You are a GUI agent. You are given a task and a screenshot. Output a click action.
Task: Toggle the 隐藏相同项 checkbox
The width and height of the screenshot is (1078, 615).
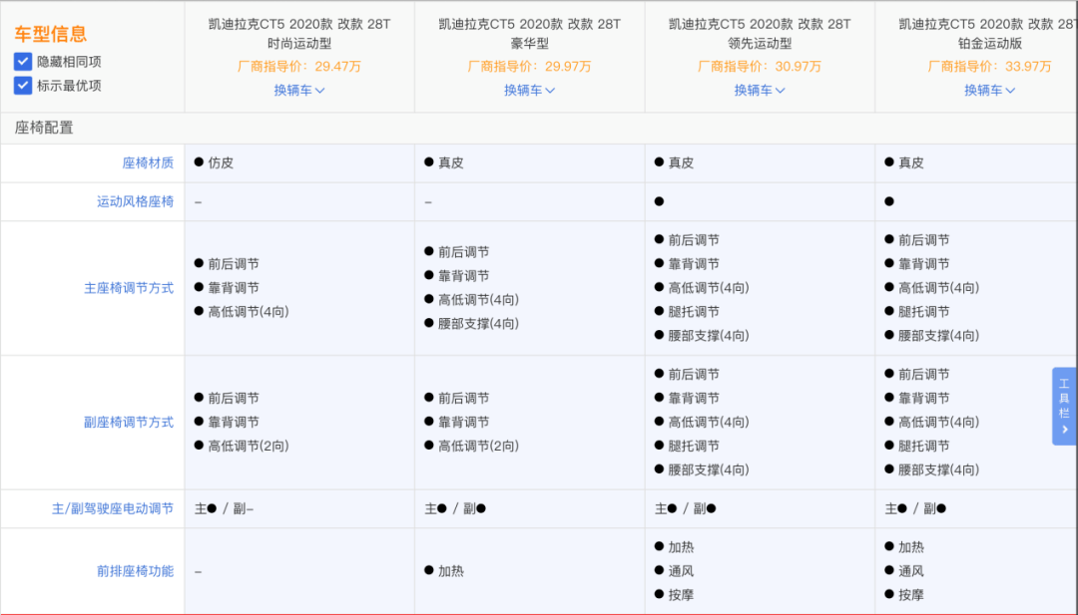tap(23, 62)
